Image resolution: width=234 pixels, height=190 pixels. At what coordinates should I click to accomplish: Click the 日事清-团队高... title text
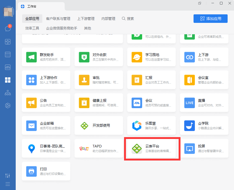click(52, 146)
